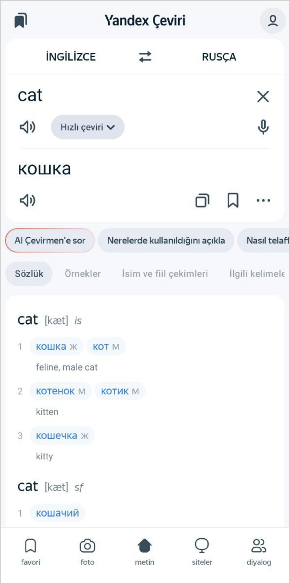Open İsim ve fiil çekimleri tab
The width and height of the screenshot is (290, 584).
click(165, 274)
